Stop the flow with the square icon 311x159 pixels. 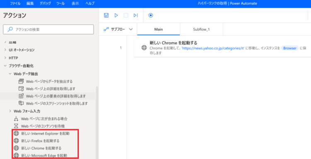(x=126, y=15)
